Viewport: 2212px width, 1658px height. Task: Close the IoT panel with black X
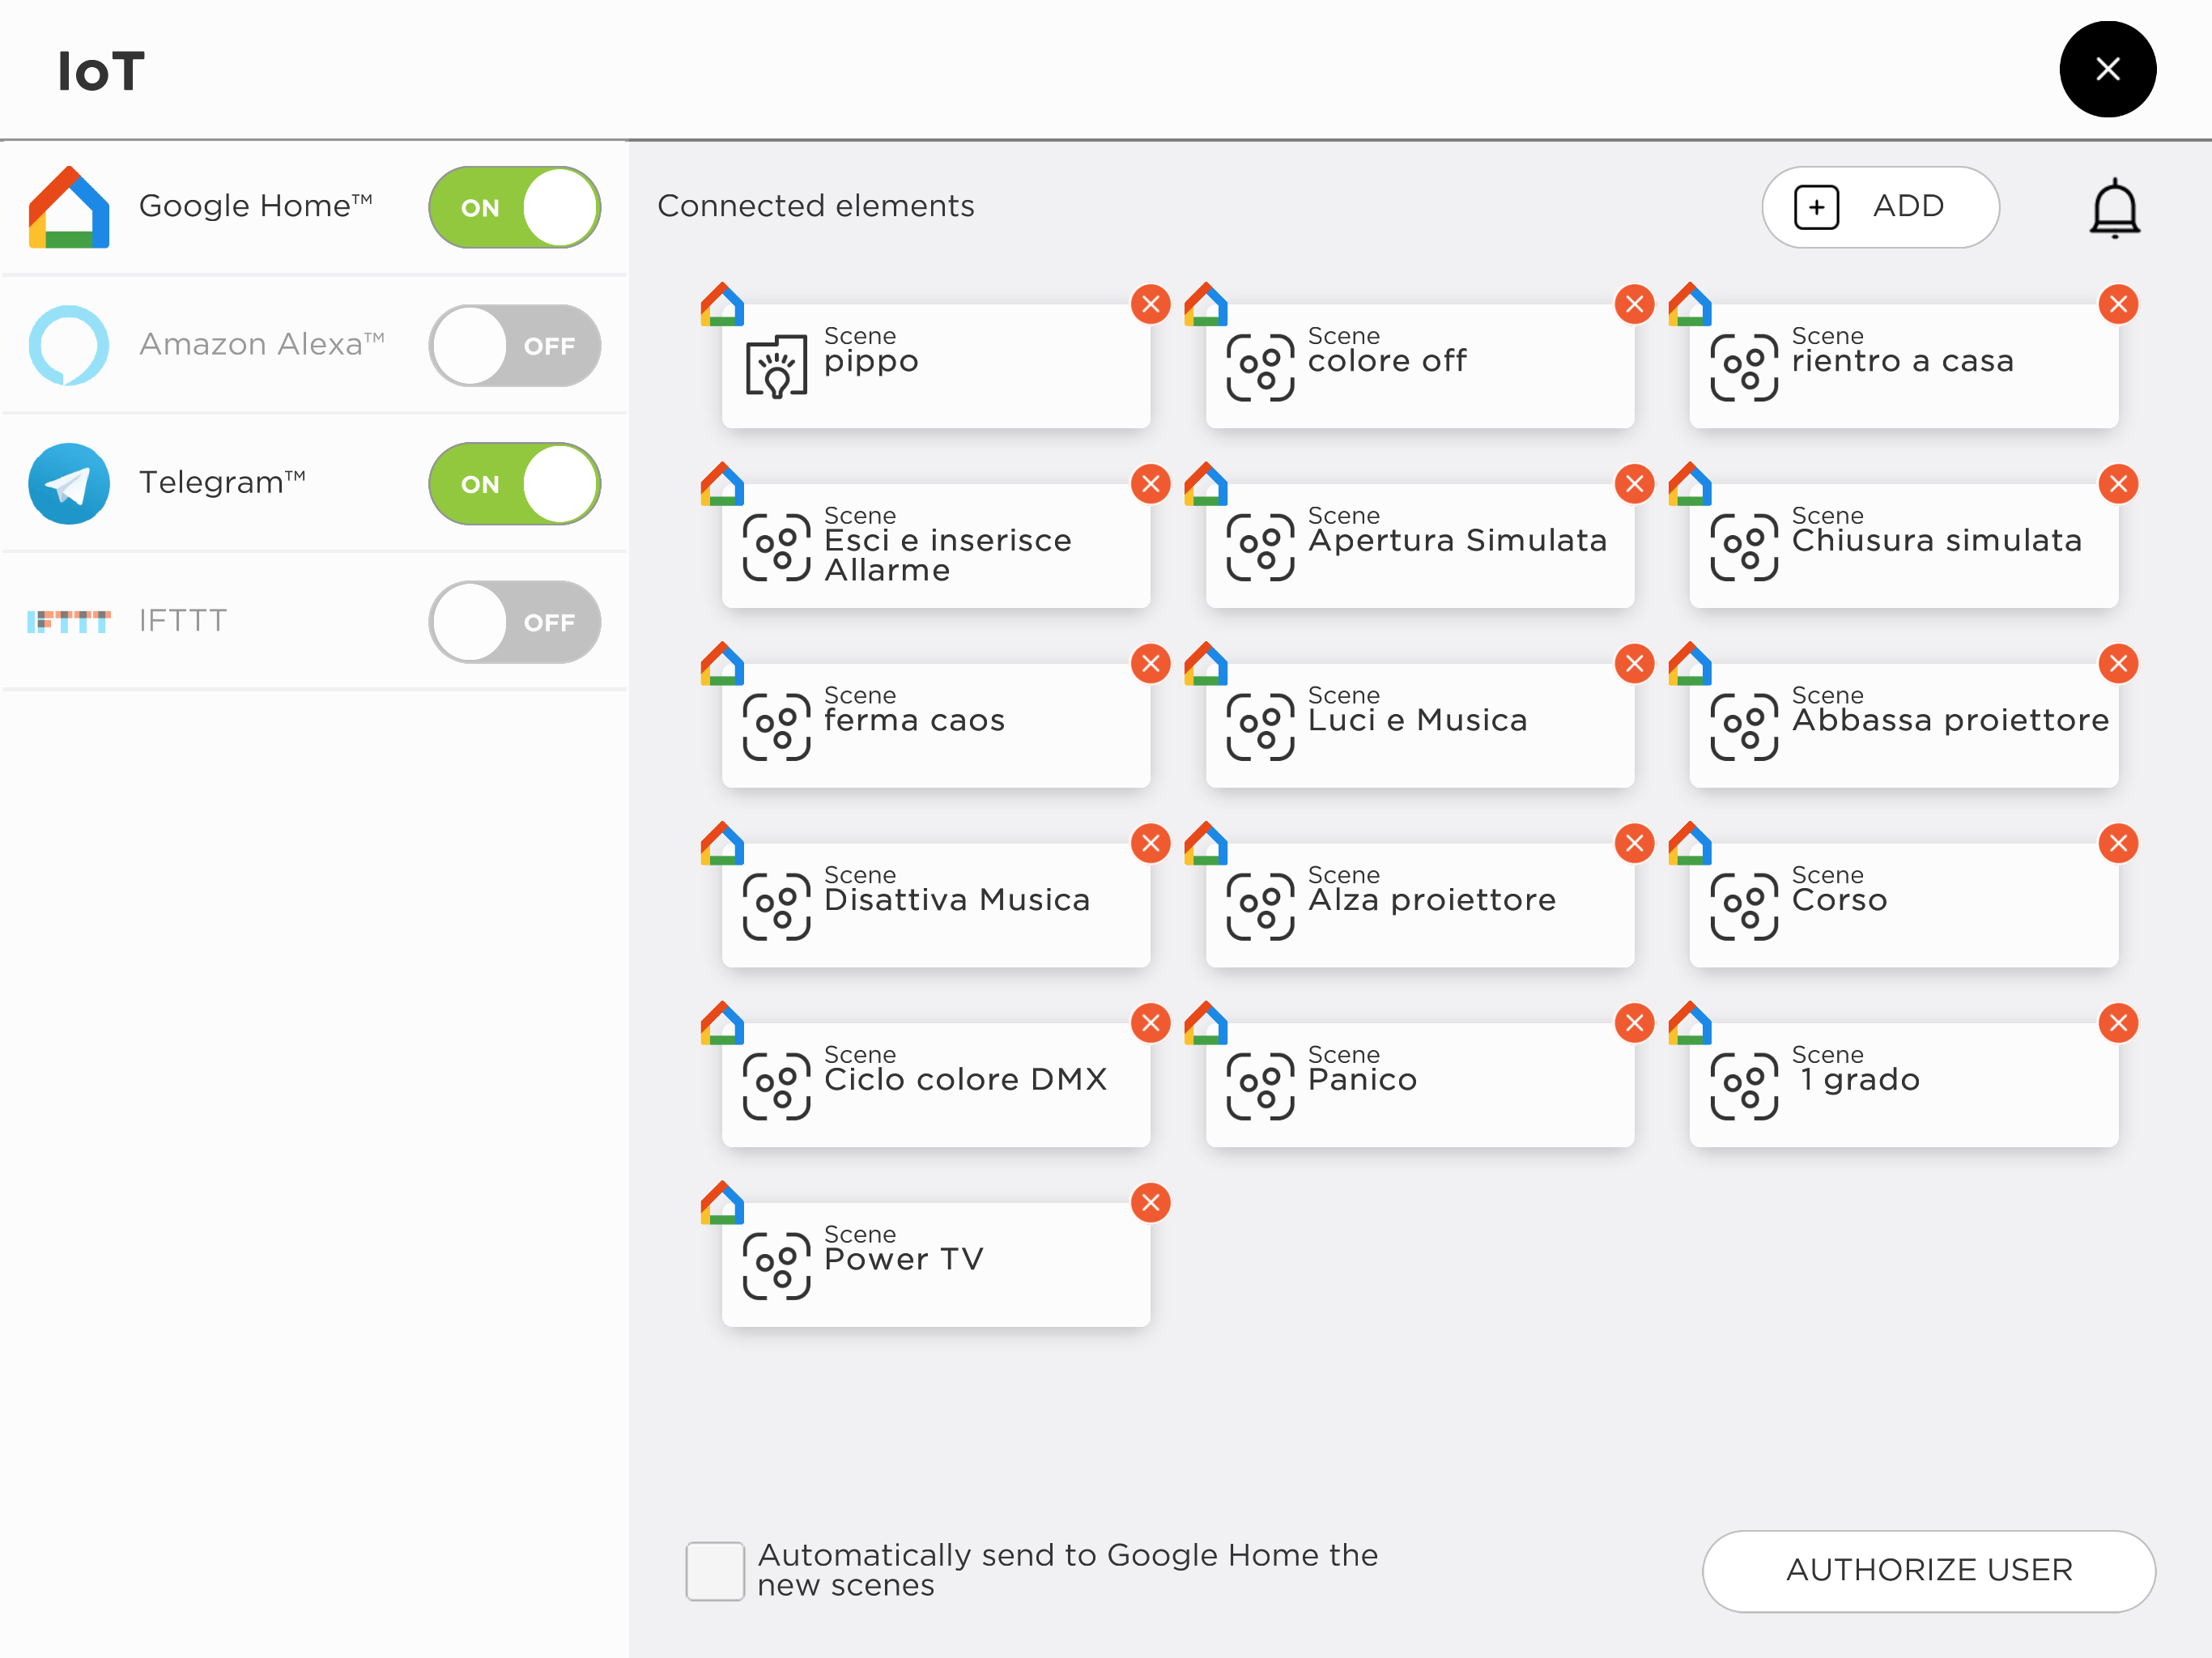[2107, 69]
